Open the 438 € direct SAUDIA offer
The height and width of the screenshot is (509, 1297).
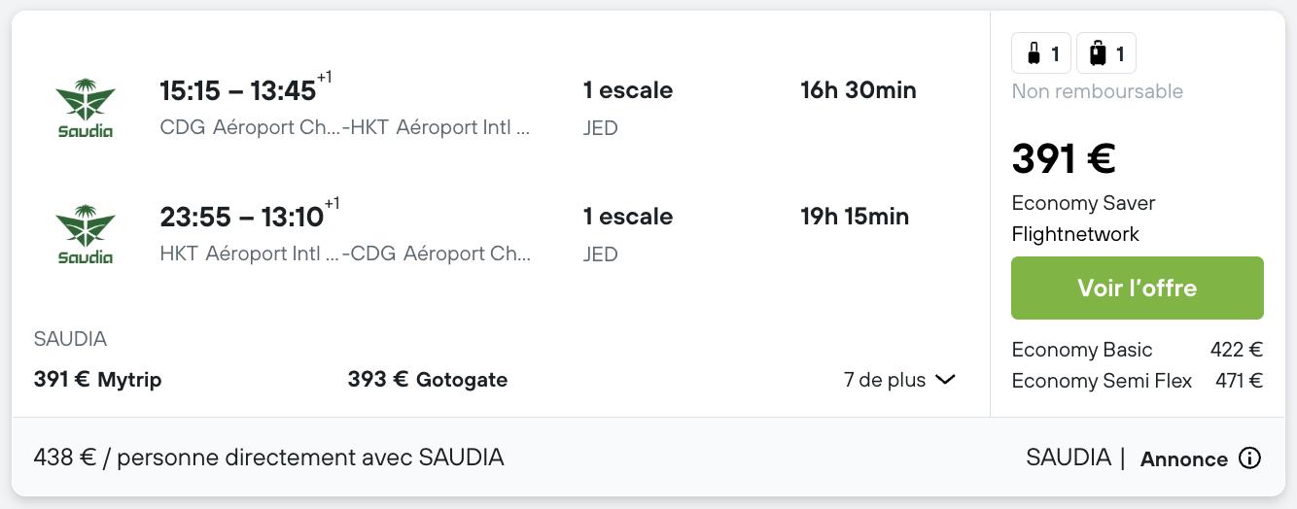coord(269,458)
